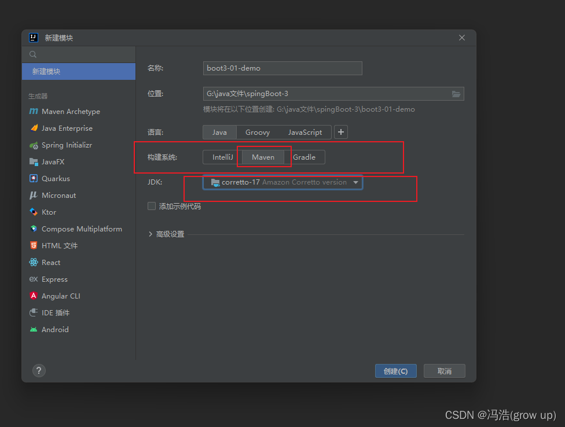The width and height of the screenshot is (565, 427).
Task: Browse location with the folder icon
Action: tap(456, 94)
